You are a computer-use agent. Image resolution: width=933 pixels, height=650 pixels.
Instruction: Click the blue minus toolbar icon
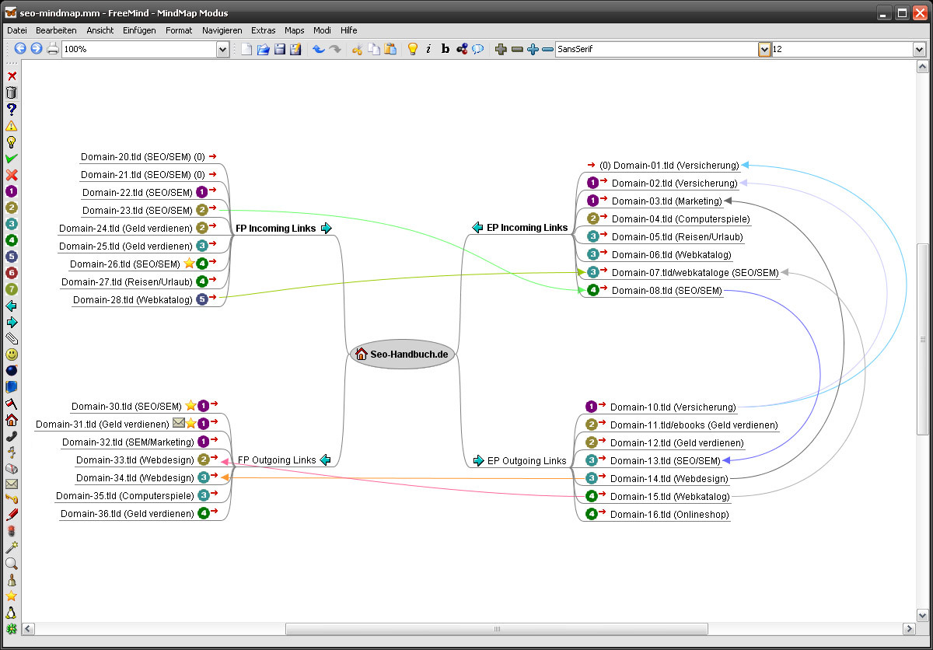pos(547,49)
